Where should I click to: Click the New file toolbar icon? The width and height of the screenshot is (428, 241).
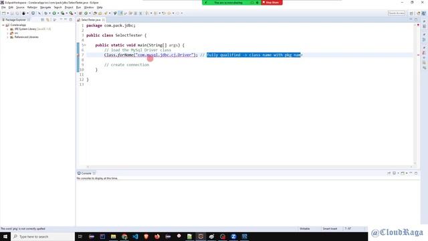point(4,13)
